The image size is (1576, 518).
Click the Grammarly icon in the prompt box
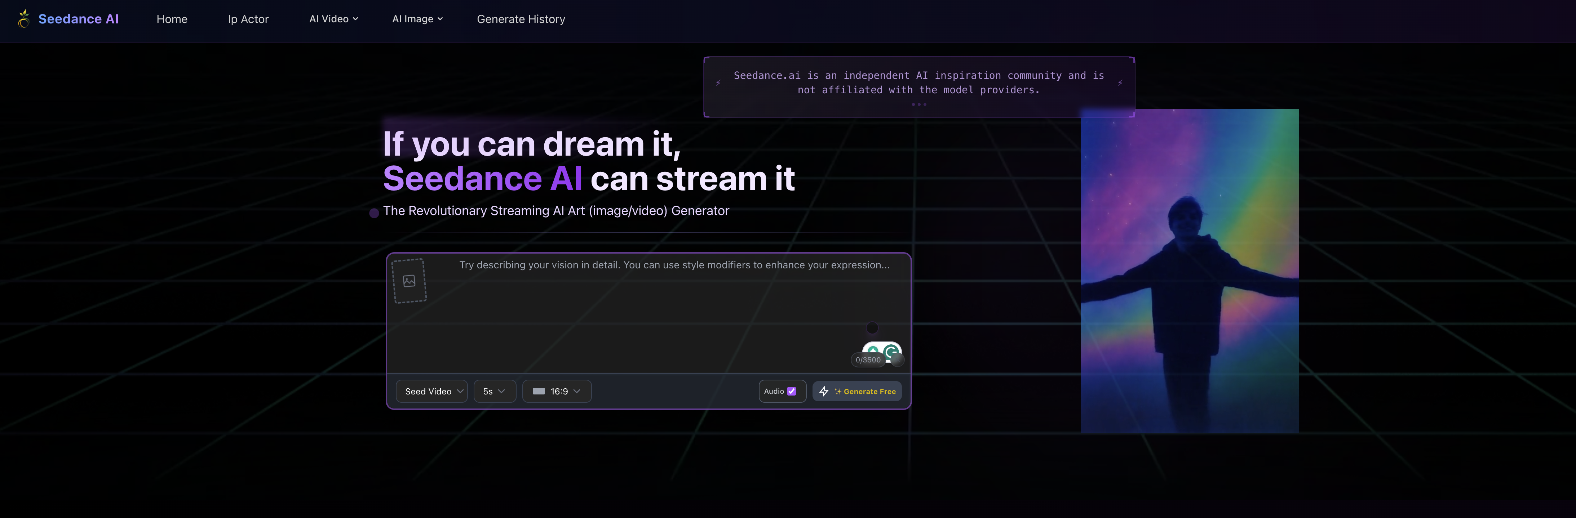(891, 351)
